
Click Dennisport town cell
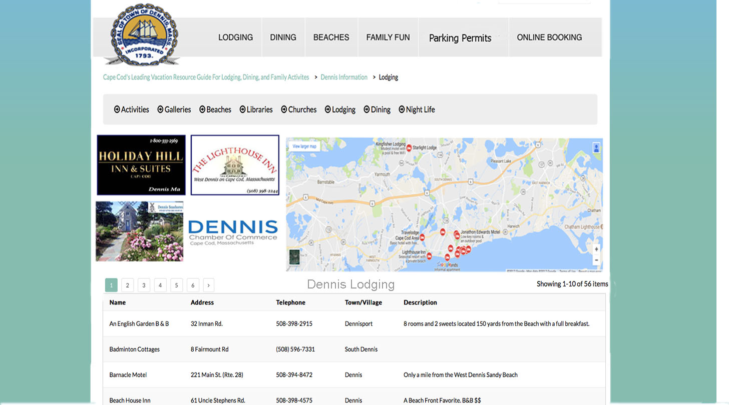point(359,323)
